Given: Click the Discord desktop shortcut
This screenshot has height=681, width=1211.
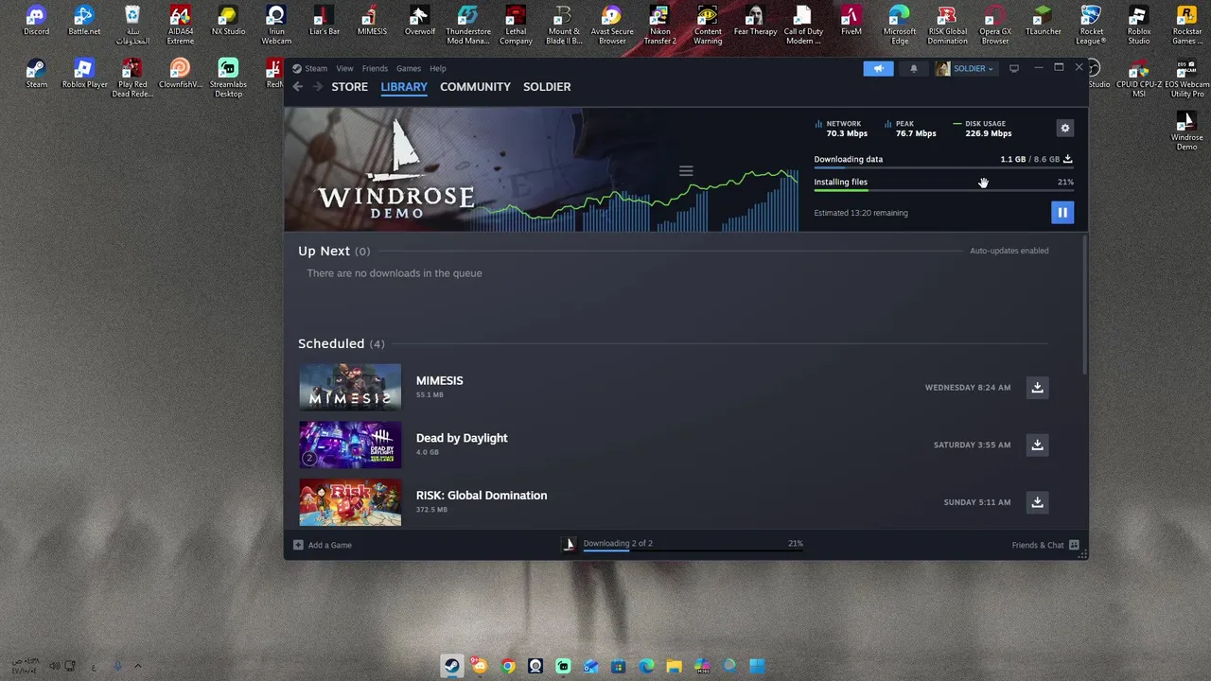Looking at the screenshot, I should [36, 21].
